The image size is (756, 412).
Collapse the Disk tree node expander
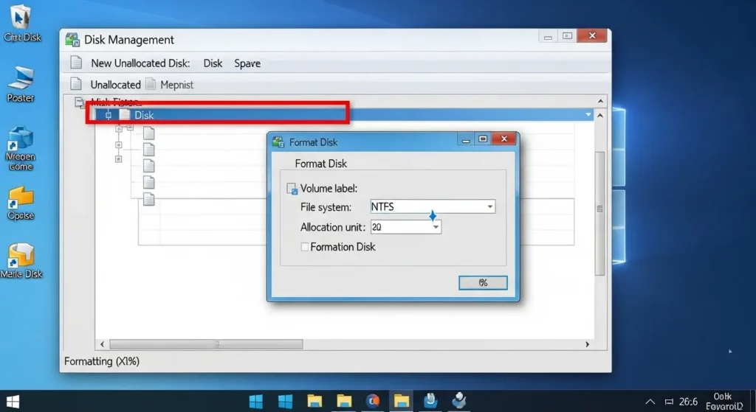click(109, 115)
